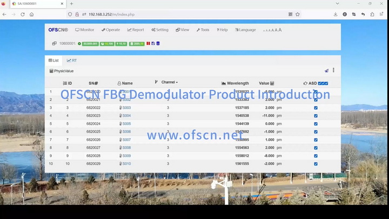Toggle ASD checkbox for row S010
The width and height of the screenshot is (389, 219).
click(316, 164)
